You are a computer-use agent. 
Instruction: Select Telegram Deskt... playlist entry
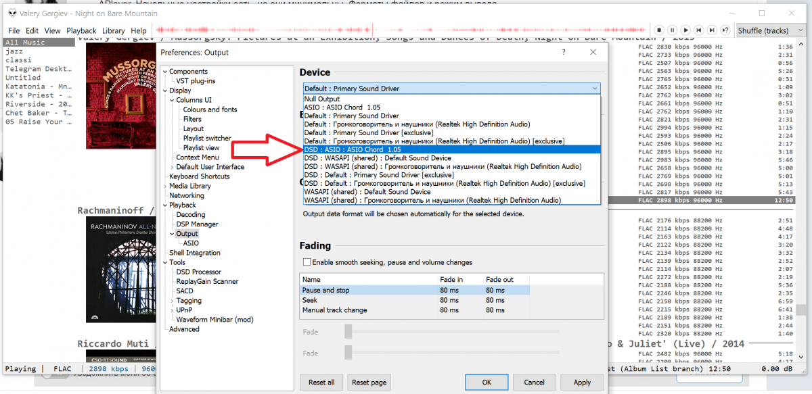pyautogui.click(x=37, y=69)
